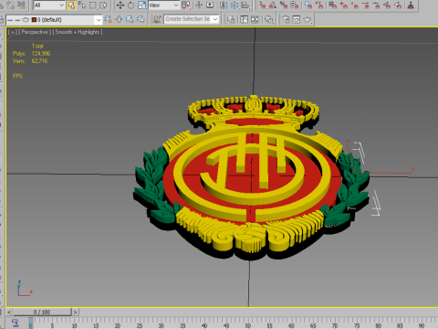Screen dimensions: 438x329
Task: Select the crest model in the viewport
Action: [x=252, y=176]
